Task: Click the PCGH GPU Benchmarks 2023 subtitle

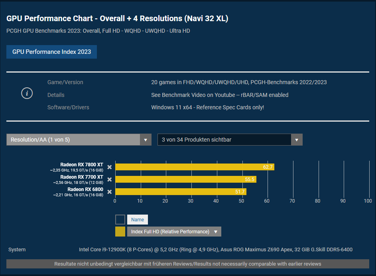Action: click(98, 31)
